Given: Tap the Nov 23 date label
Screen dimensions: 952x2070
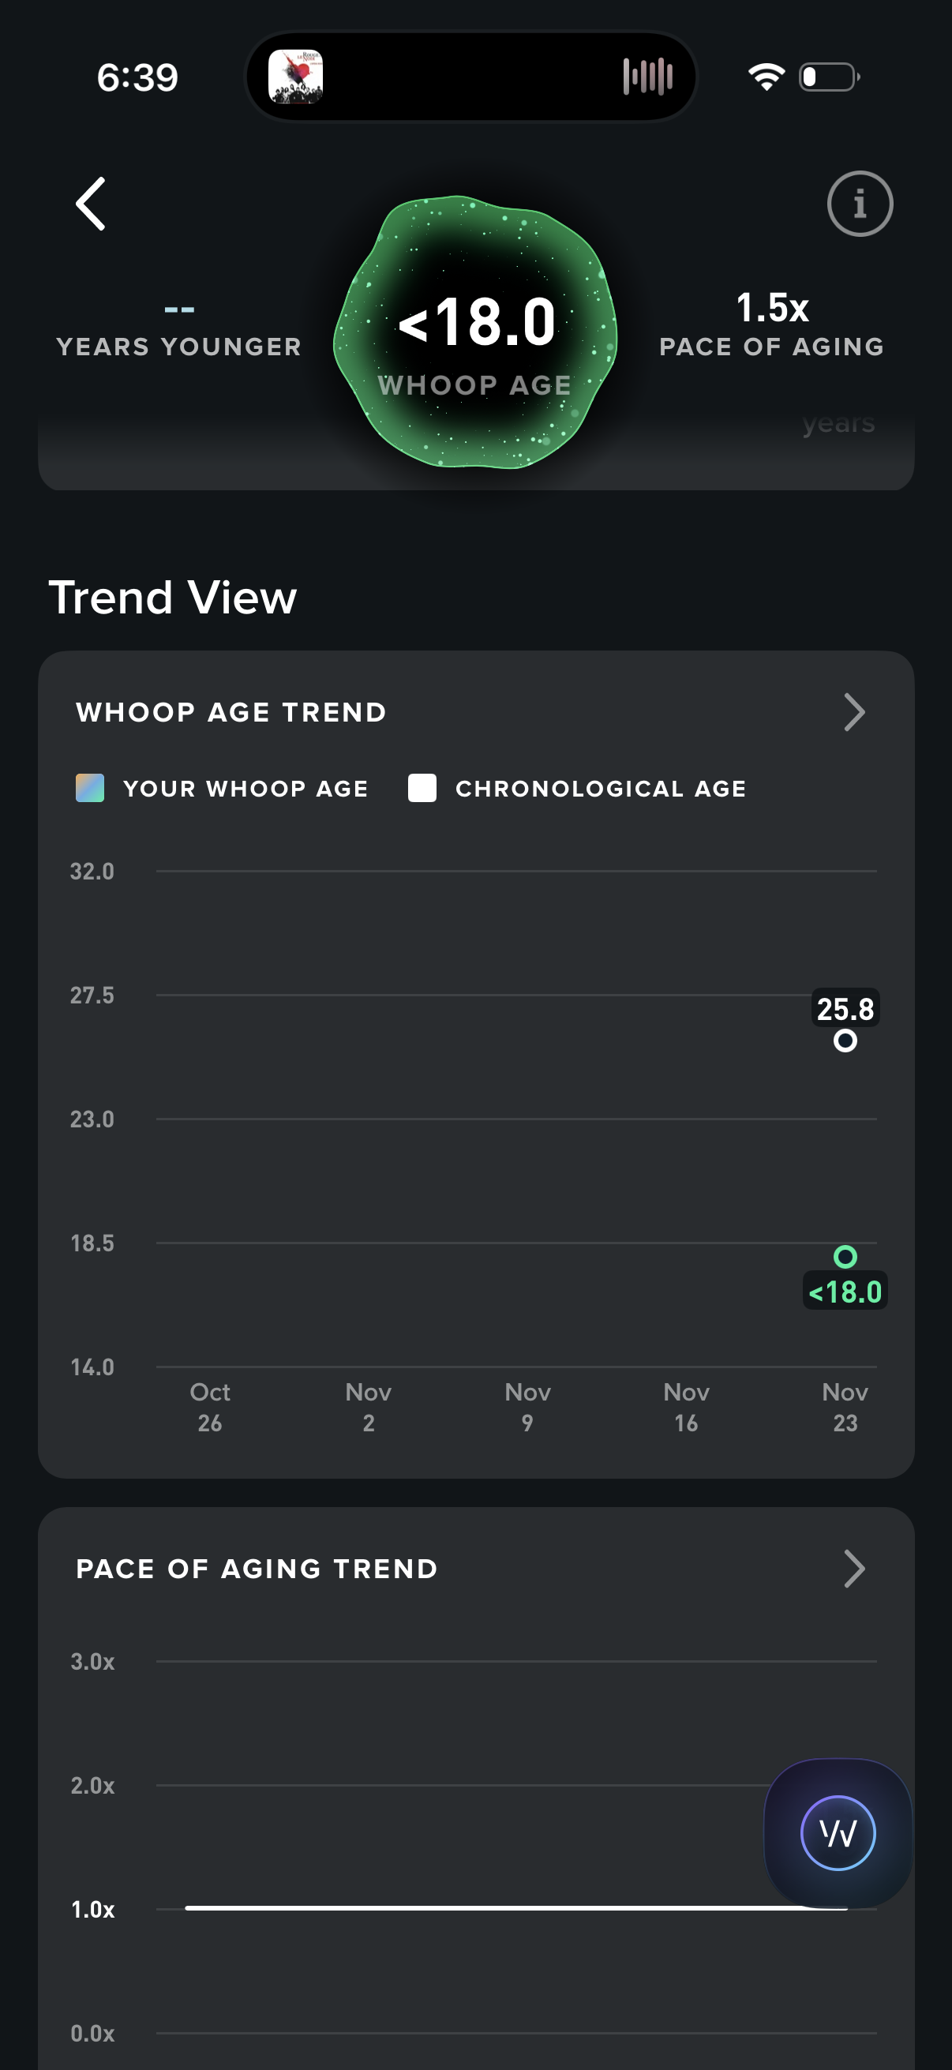Looking at the screenshot, I should tap(845, 1406).
